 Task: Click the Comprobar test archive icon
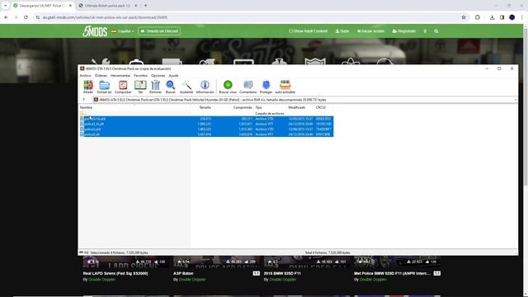(123, 87)
